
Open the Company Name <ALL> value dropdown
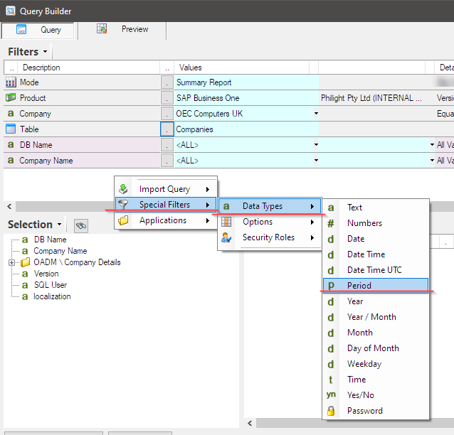pyautogui.click(x=316, y=160)
